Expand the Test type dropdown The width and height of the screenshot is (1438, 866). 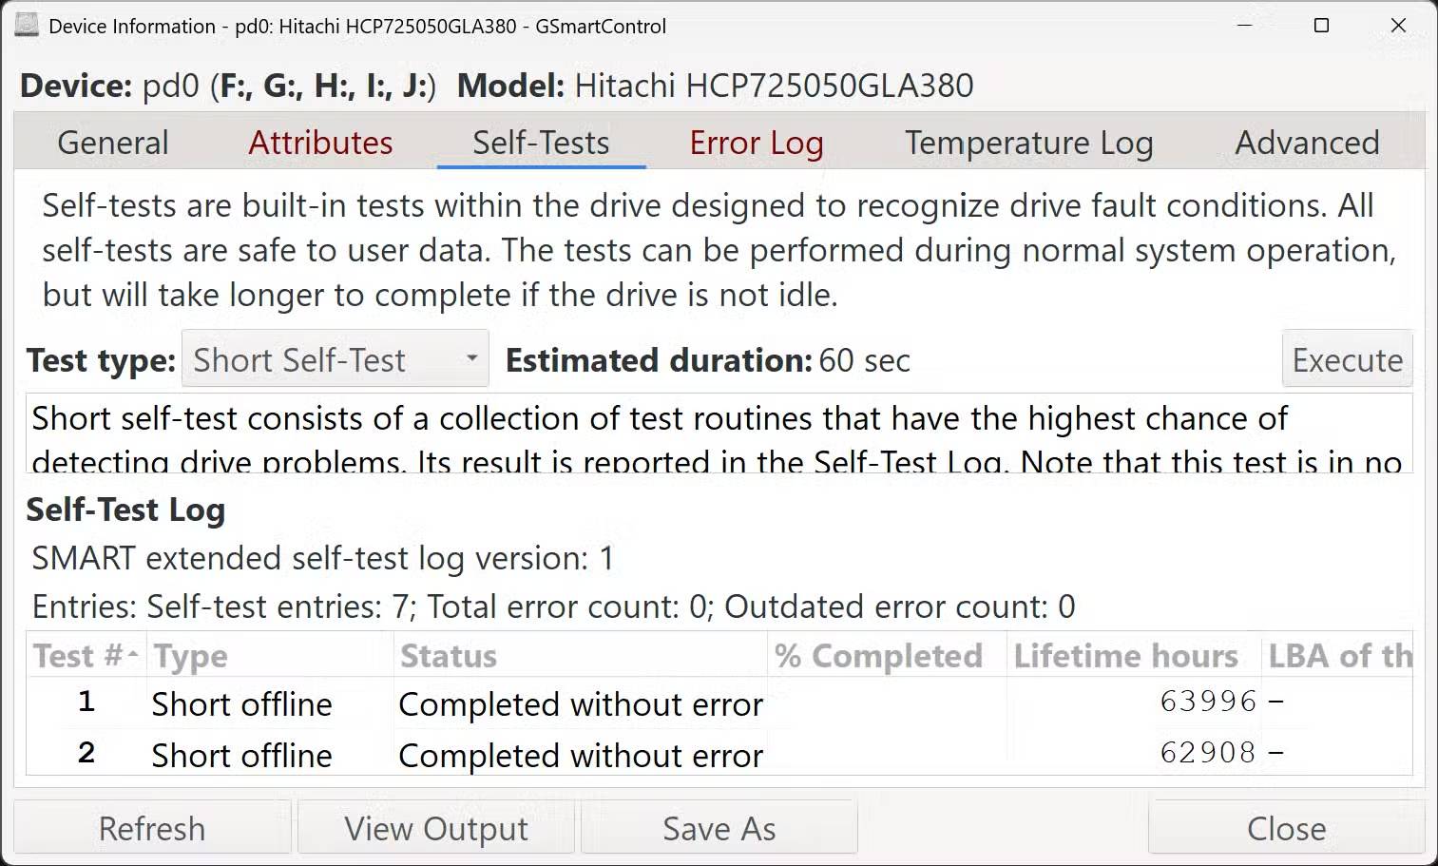(336, 359)
